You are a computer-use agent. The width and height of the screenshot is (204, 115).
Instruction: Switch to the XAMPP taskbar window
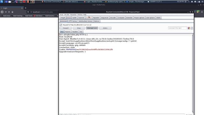(155, 2)
